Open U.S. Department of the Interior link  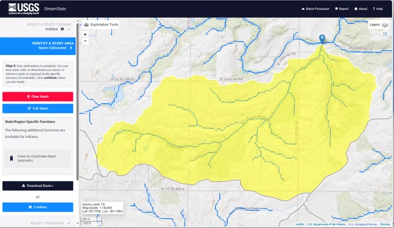tap(326, 224)
